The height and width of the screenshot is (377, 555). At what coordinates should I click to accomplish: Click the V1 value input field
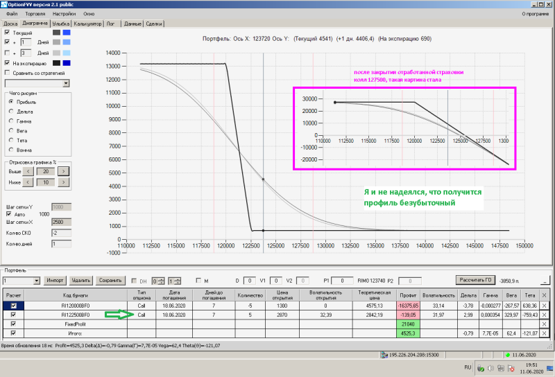click(275, 281)
